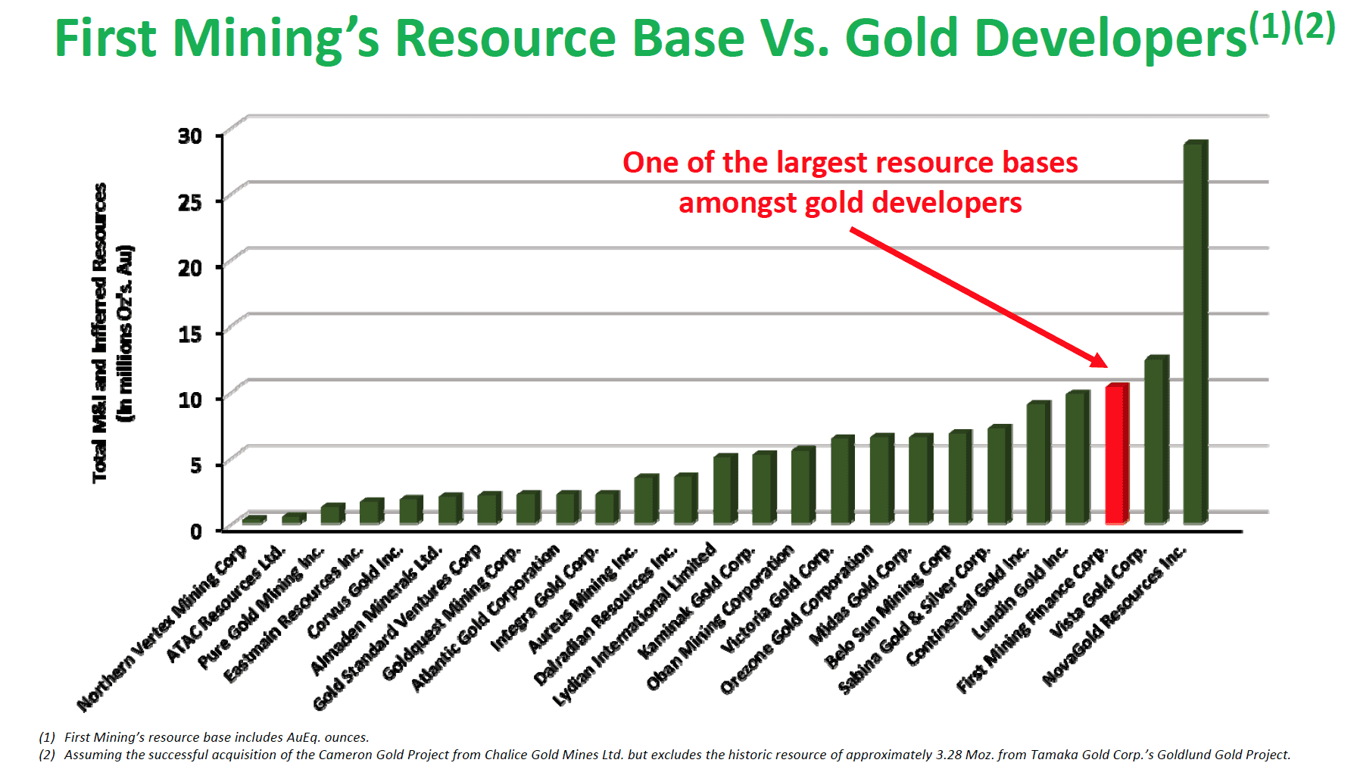The image size is (1354, 766).
Task: Select the tallest NovaGold Resources Inc. bar
Action: [x=1195, y=332]
